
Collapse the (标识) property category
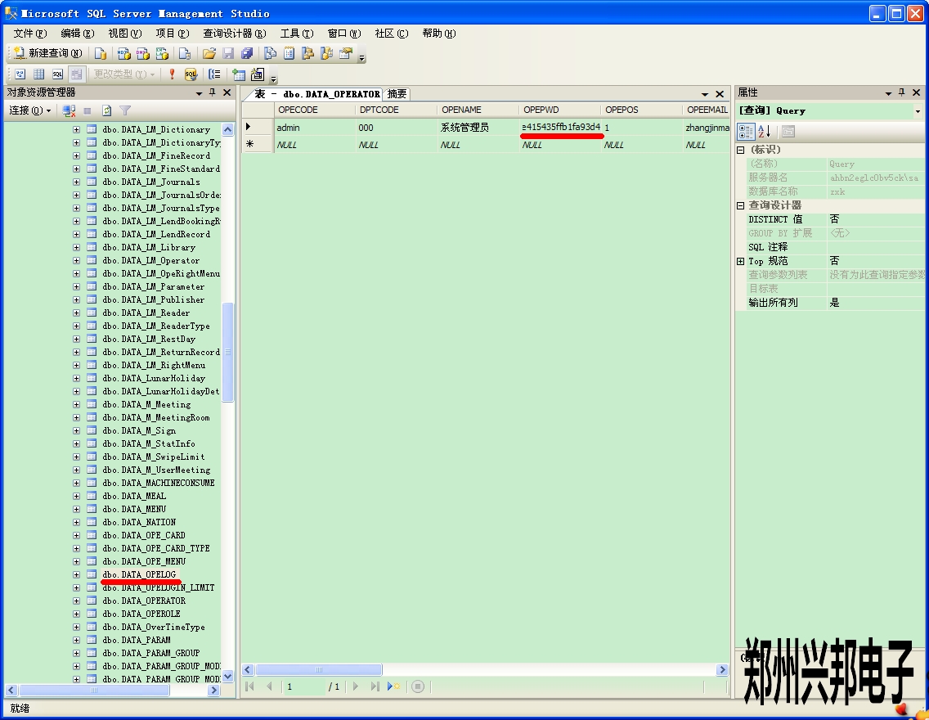click(x=741, y=150)
